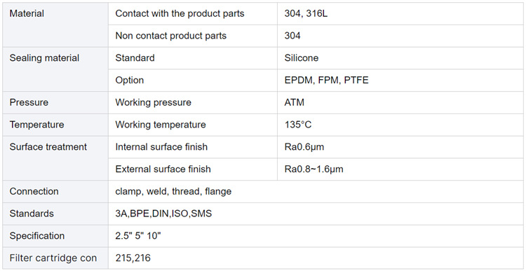Select the ATM pressure value
526x271 pixels.
tap(294, 102)
